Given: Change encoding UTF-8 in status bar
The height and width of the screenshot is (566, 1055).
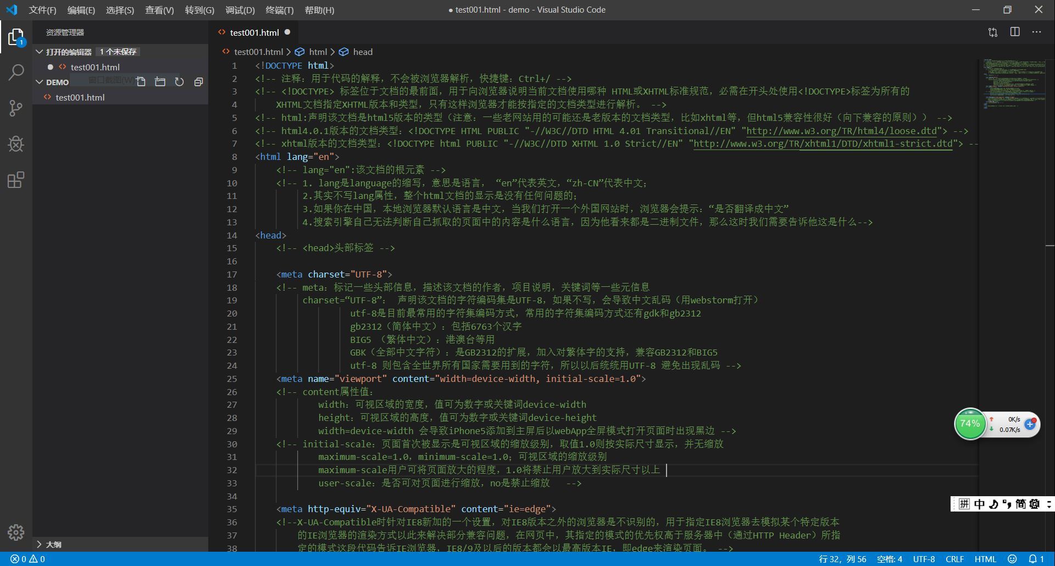Looking at the screenshot, I should (x=924, y=559).
